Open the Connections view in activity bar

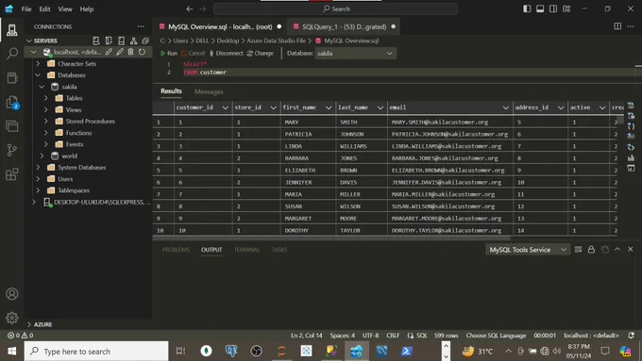(x=12, y=30)
